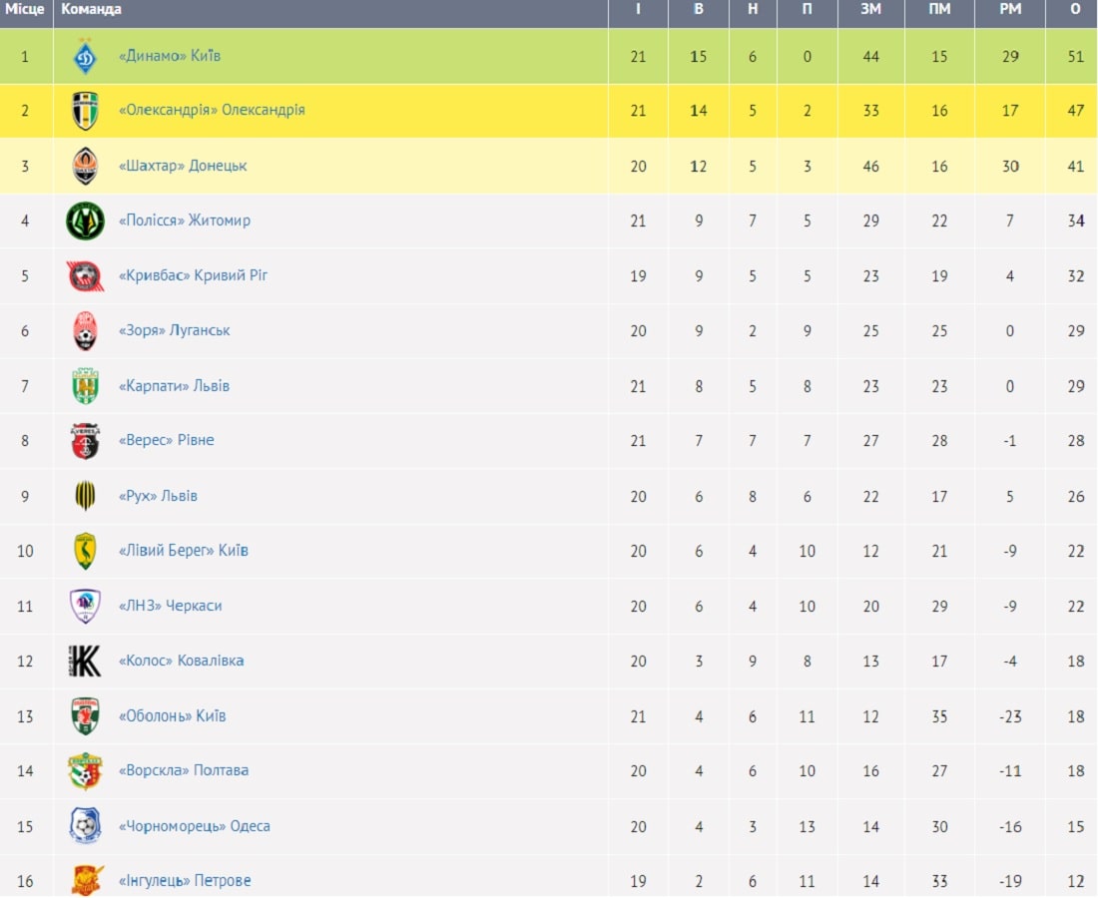Open the Rukh Lviv striped logo

click(x=85, y=496)
